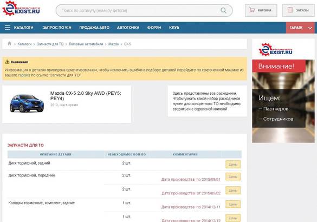Image resolution: width=317 pixels, height=222 pixels.
Task: Click the Описание детали column header
Action: 56,154
